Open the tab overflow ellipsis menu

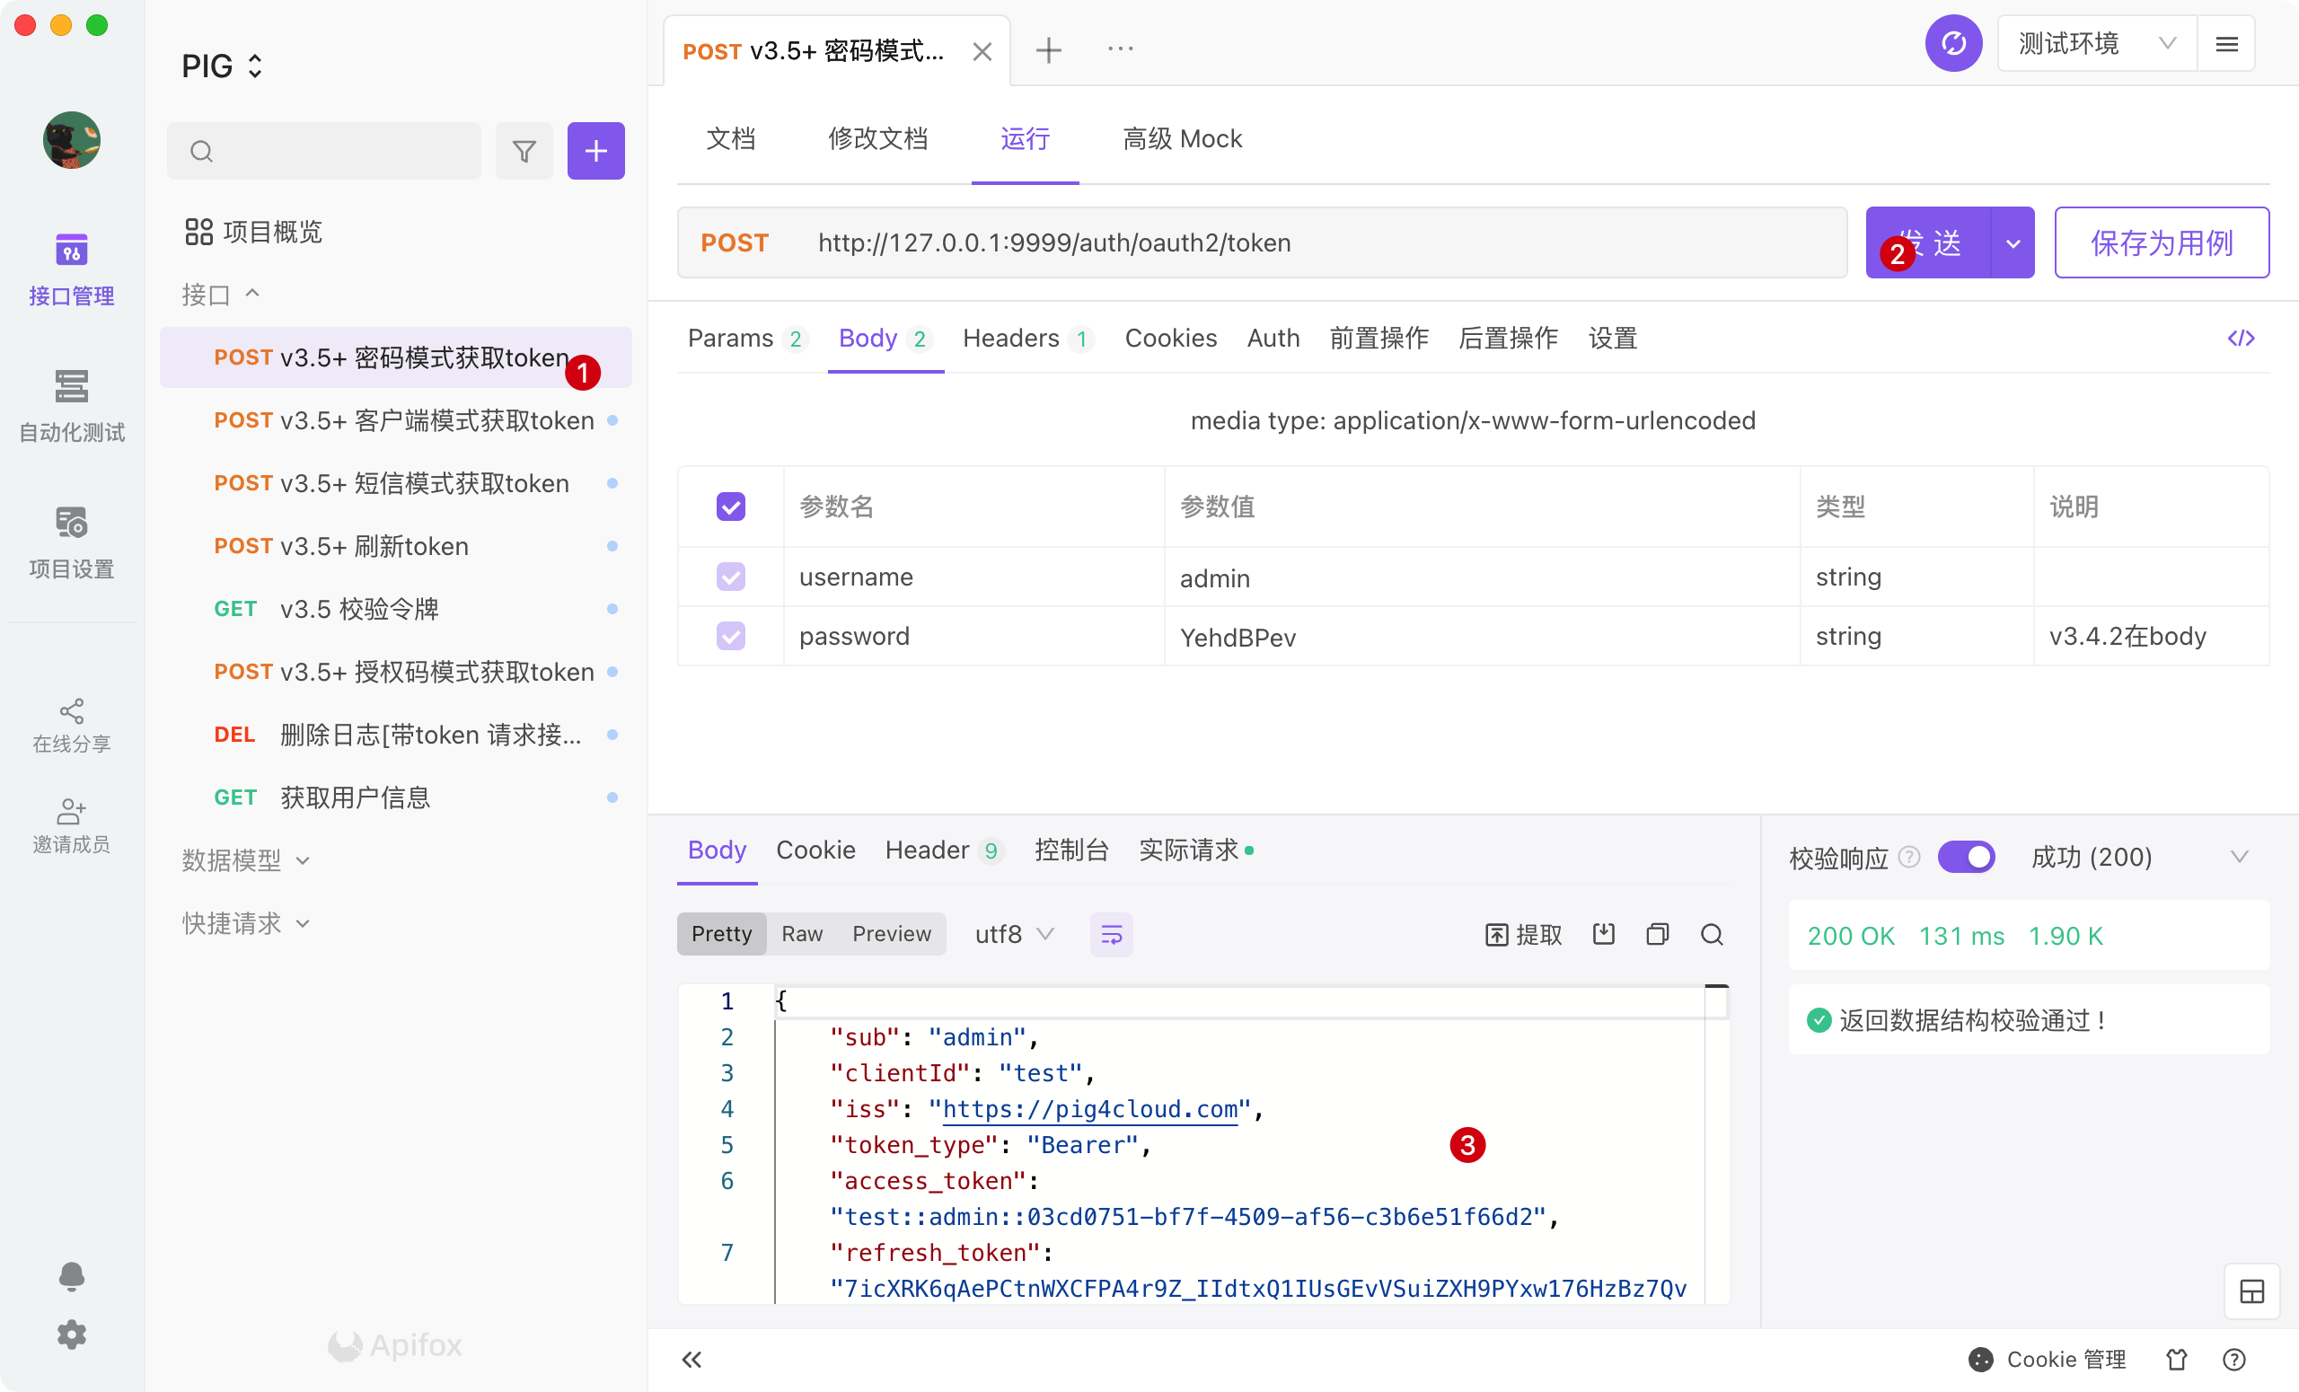tap(1121, 48)
